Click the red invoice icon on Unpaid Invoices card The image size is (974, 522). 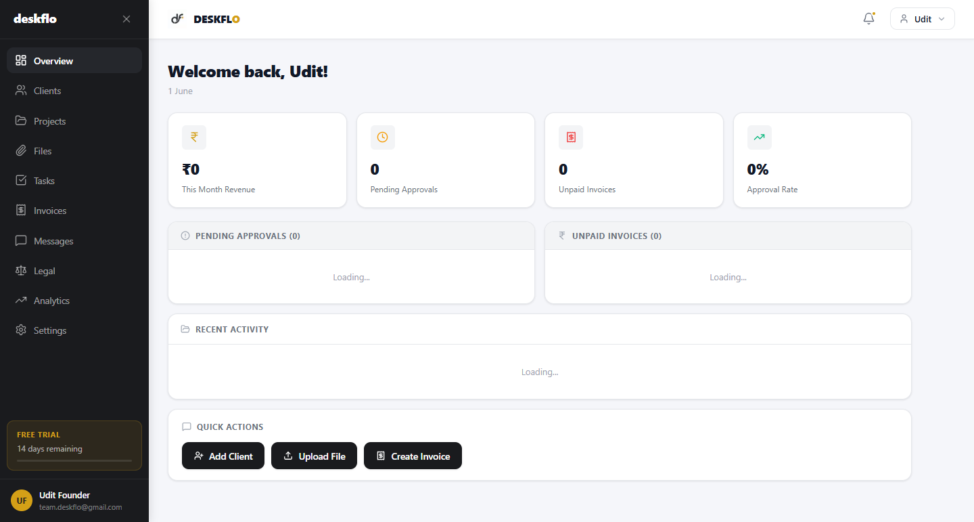coord(571,137)
